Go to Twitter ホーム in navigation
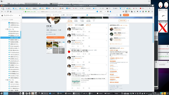The width and height of the screenshot is (169, 95). 49,15
